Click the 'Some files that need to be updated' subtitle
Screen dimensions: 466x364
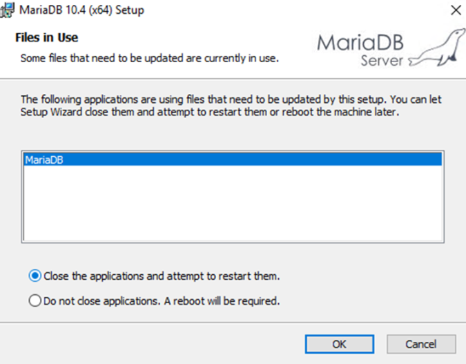pos(150,58)
